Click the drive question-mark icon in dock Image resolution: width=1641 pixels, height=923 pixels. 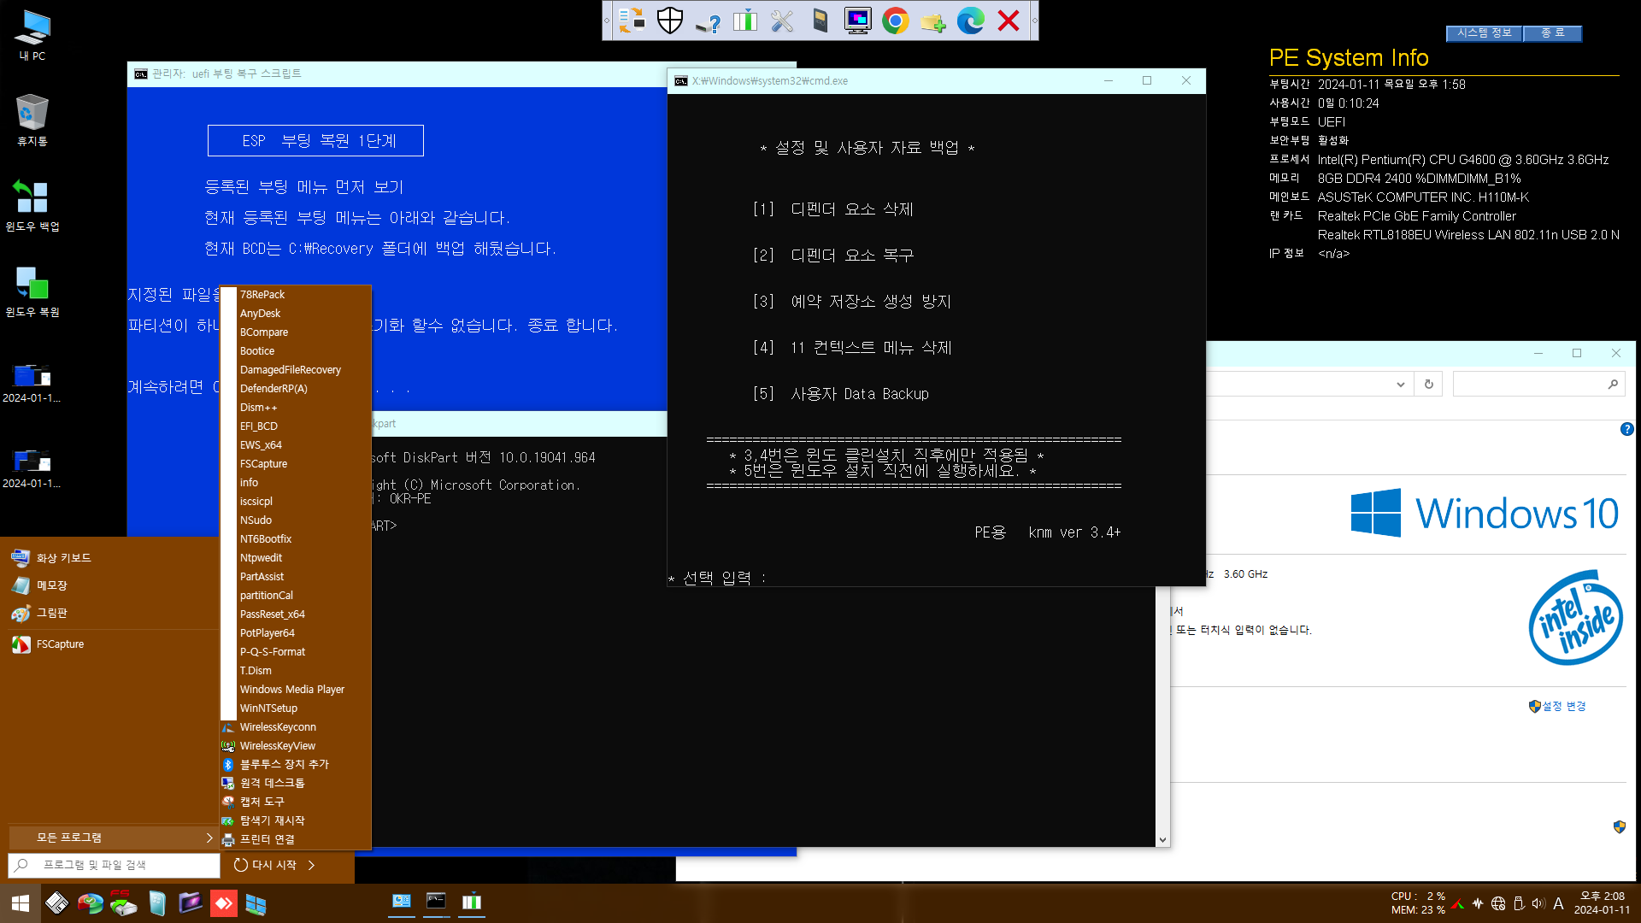pos(707,21)
